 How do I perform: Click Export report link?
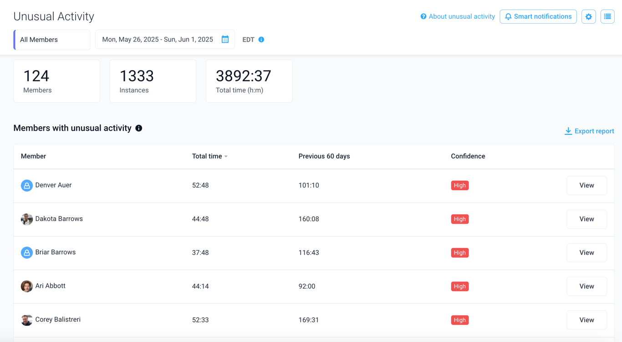594,131
